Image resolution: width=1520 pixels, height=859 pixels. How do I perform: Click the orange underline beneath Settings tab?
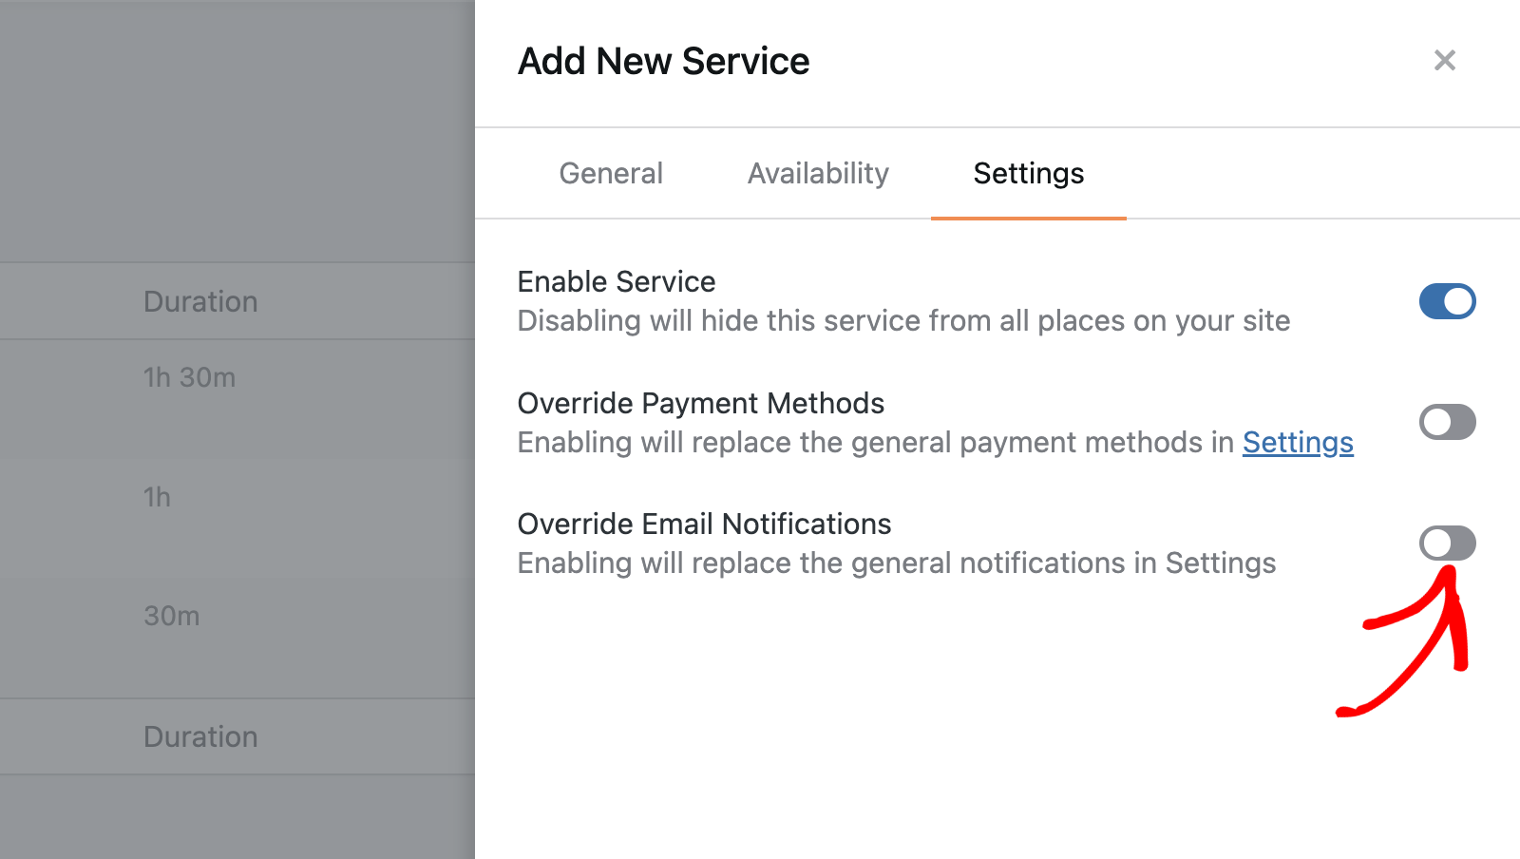click(1028, 217)
